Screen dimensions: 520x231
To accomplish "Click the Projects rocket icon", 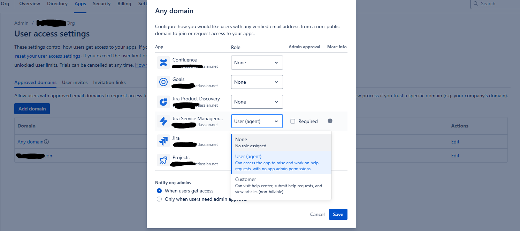I will [163, 160].
